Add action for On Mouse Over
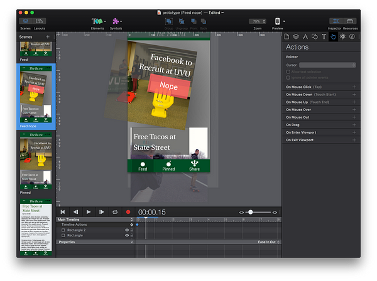Viewport: 377px width, 281px height. click(x=354, y=110)
